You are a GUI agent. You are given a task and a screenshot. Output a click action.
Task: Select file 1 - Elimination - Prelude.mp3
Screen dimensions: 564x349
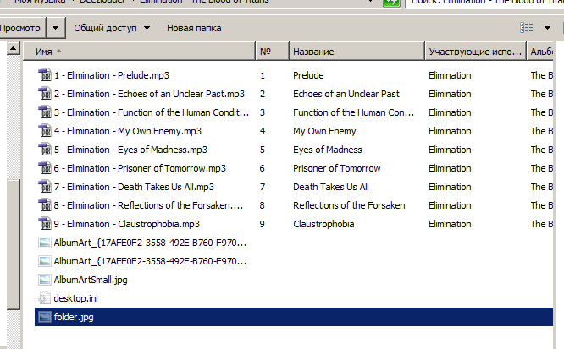(x=112, y=75)
